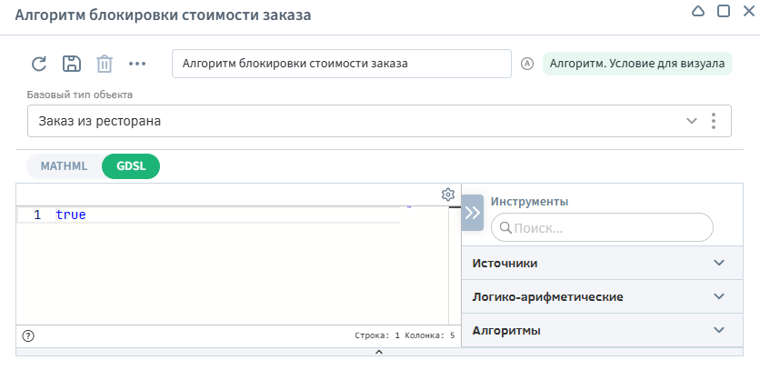Viewport: 760px width, 370px height.
Task: Open the vertical dots menu for base type
Action: point(715,121)
